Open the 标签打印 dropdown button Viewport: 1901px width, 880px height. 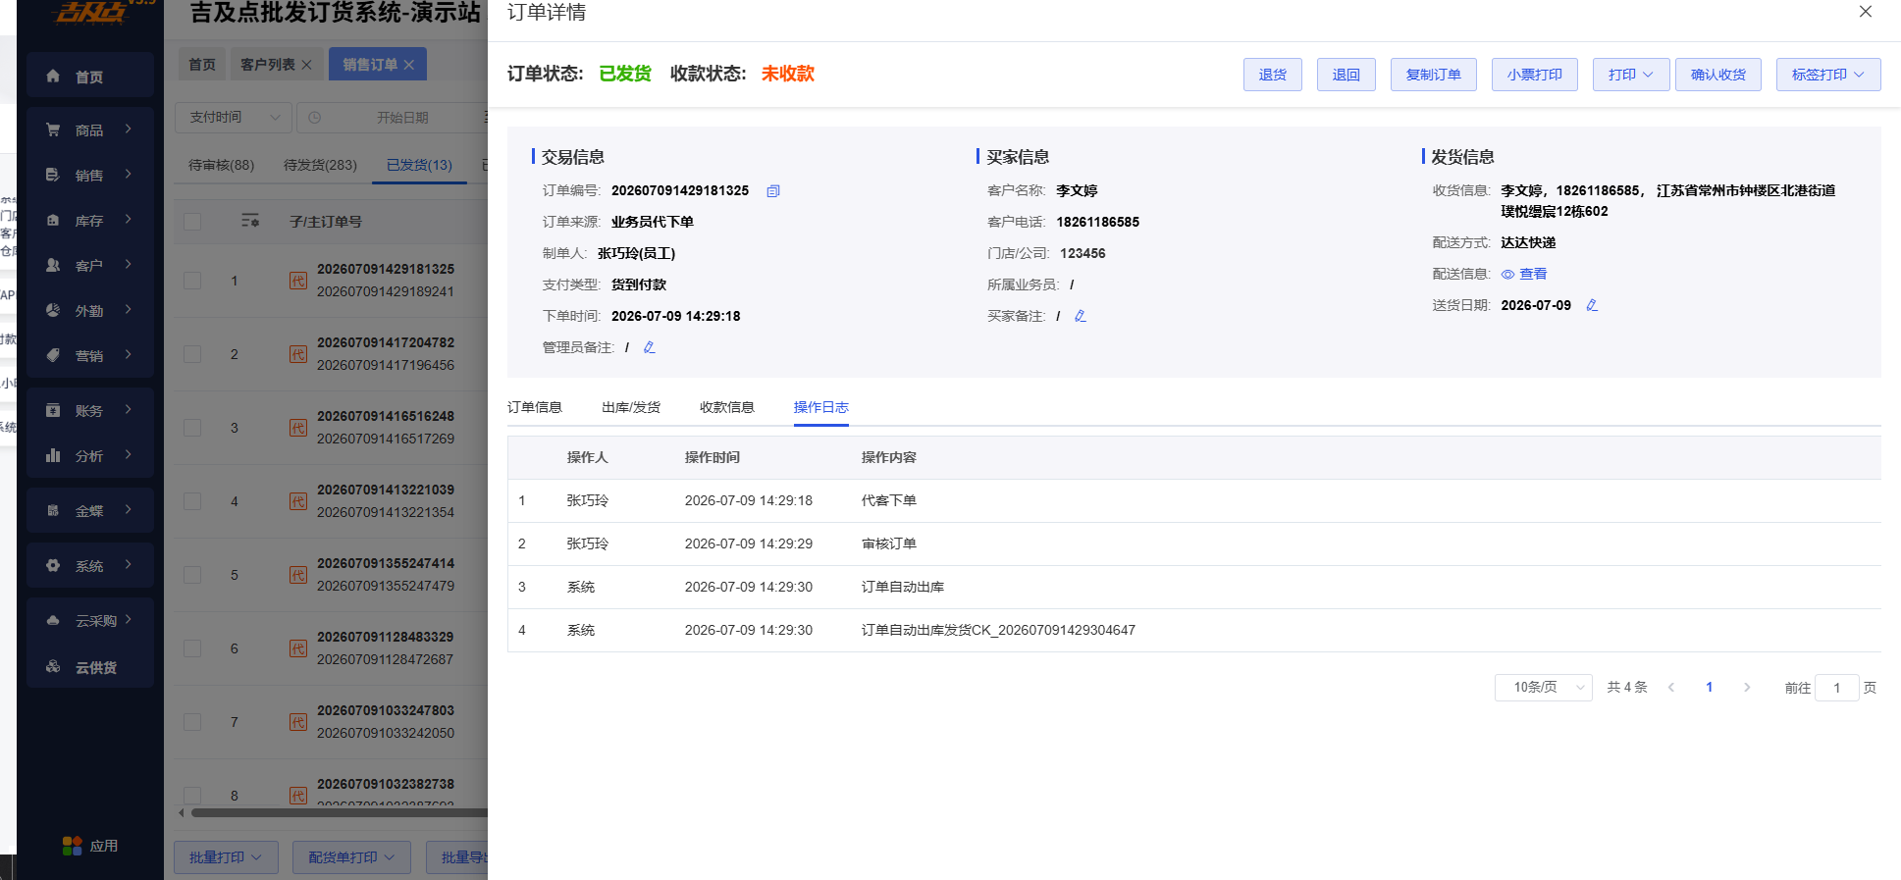(x=1828, y=75)
